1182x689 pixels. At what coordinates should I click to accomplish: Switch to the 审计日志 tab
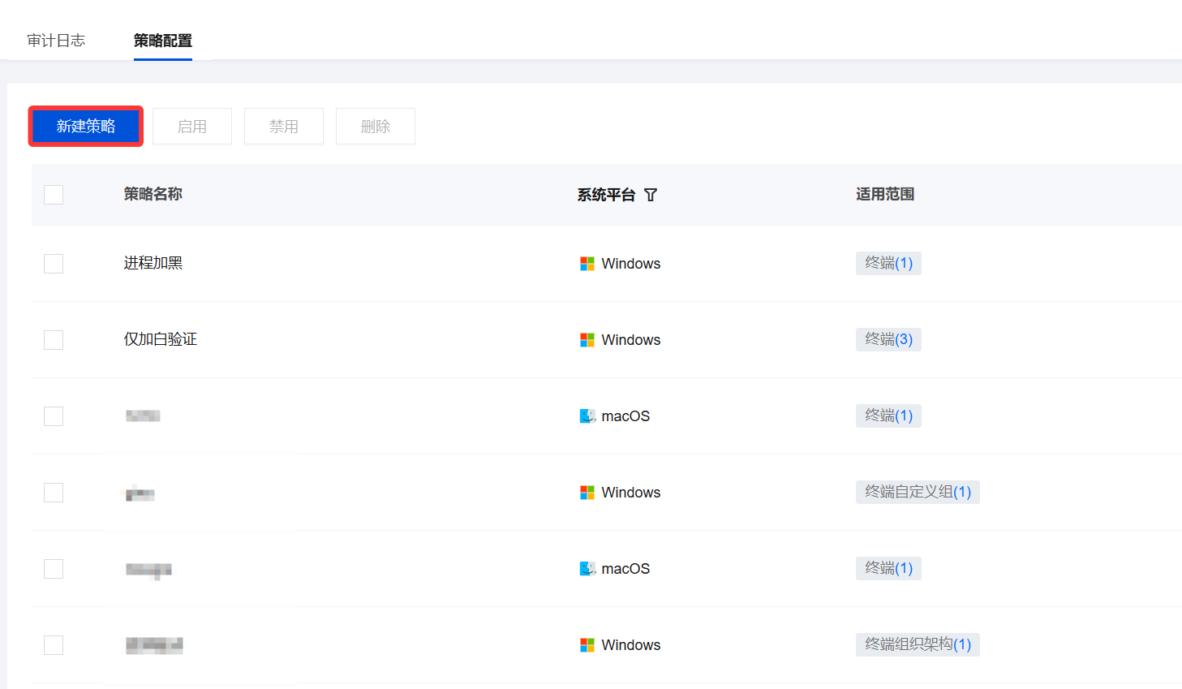click(56, 41)
